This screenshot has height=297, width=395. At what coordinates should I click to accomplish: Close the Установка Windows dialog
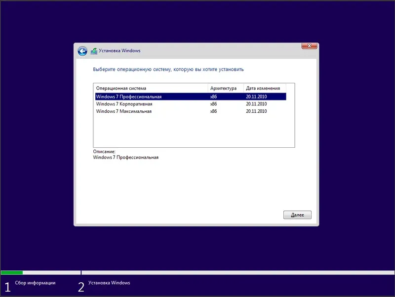pos(309,46)
